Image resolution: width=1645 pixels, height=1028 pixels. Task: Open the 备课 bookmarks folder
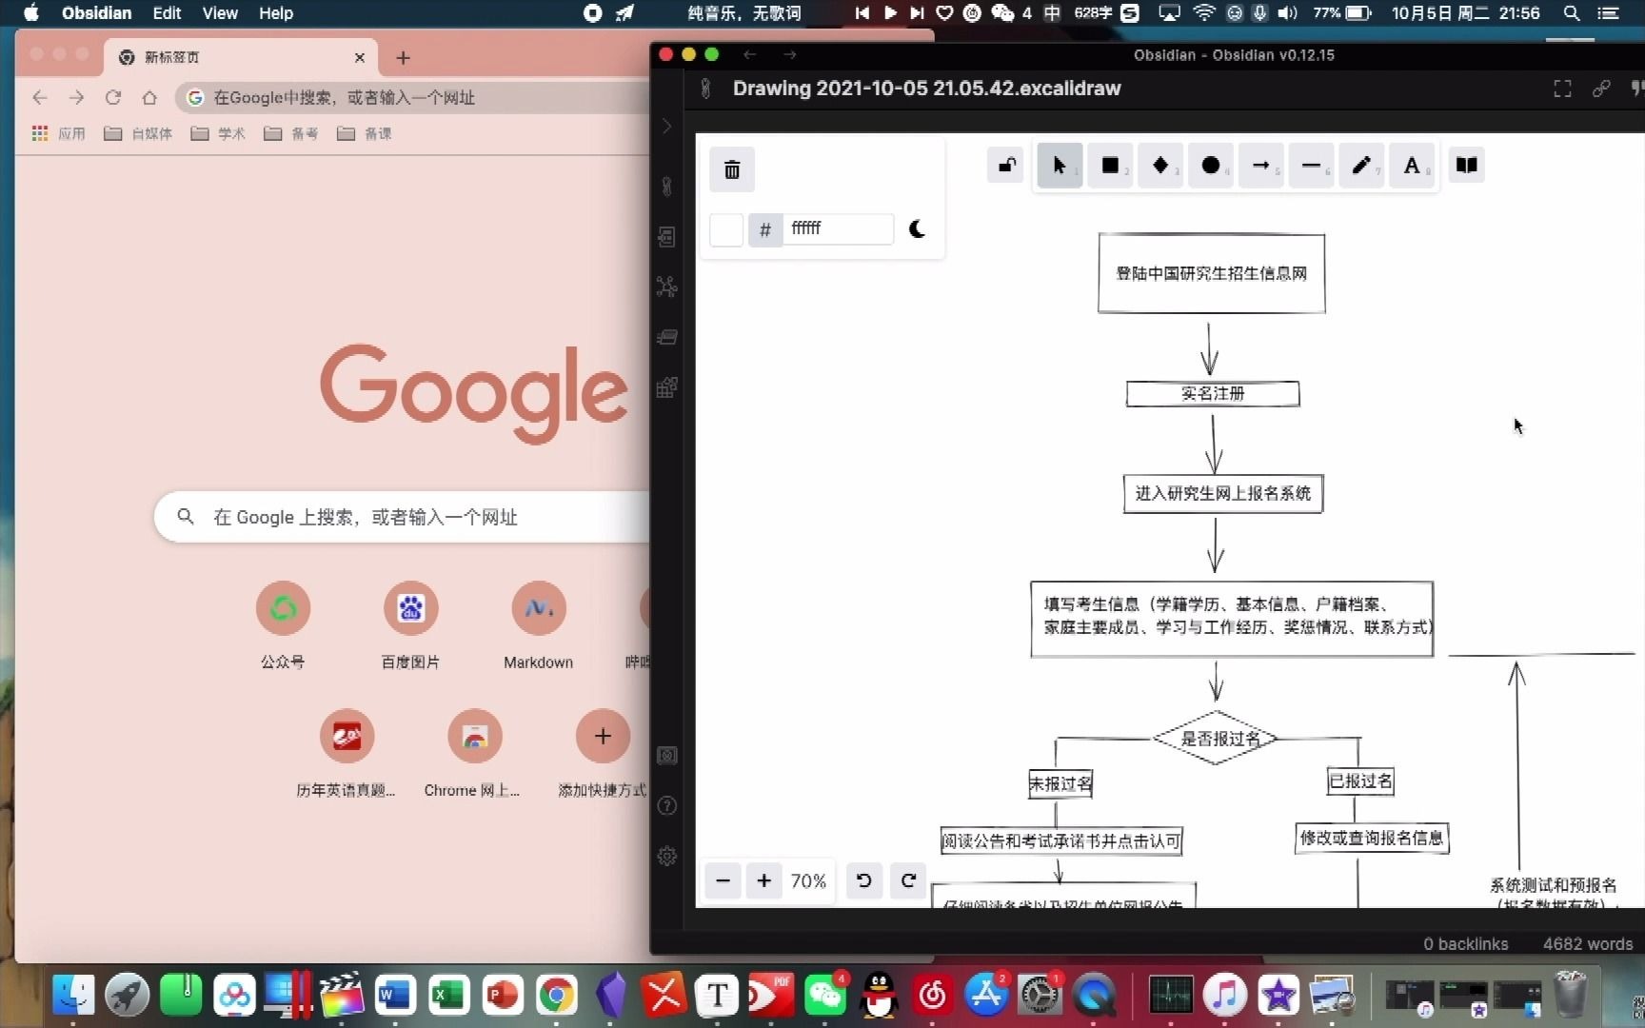365,133
